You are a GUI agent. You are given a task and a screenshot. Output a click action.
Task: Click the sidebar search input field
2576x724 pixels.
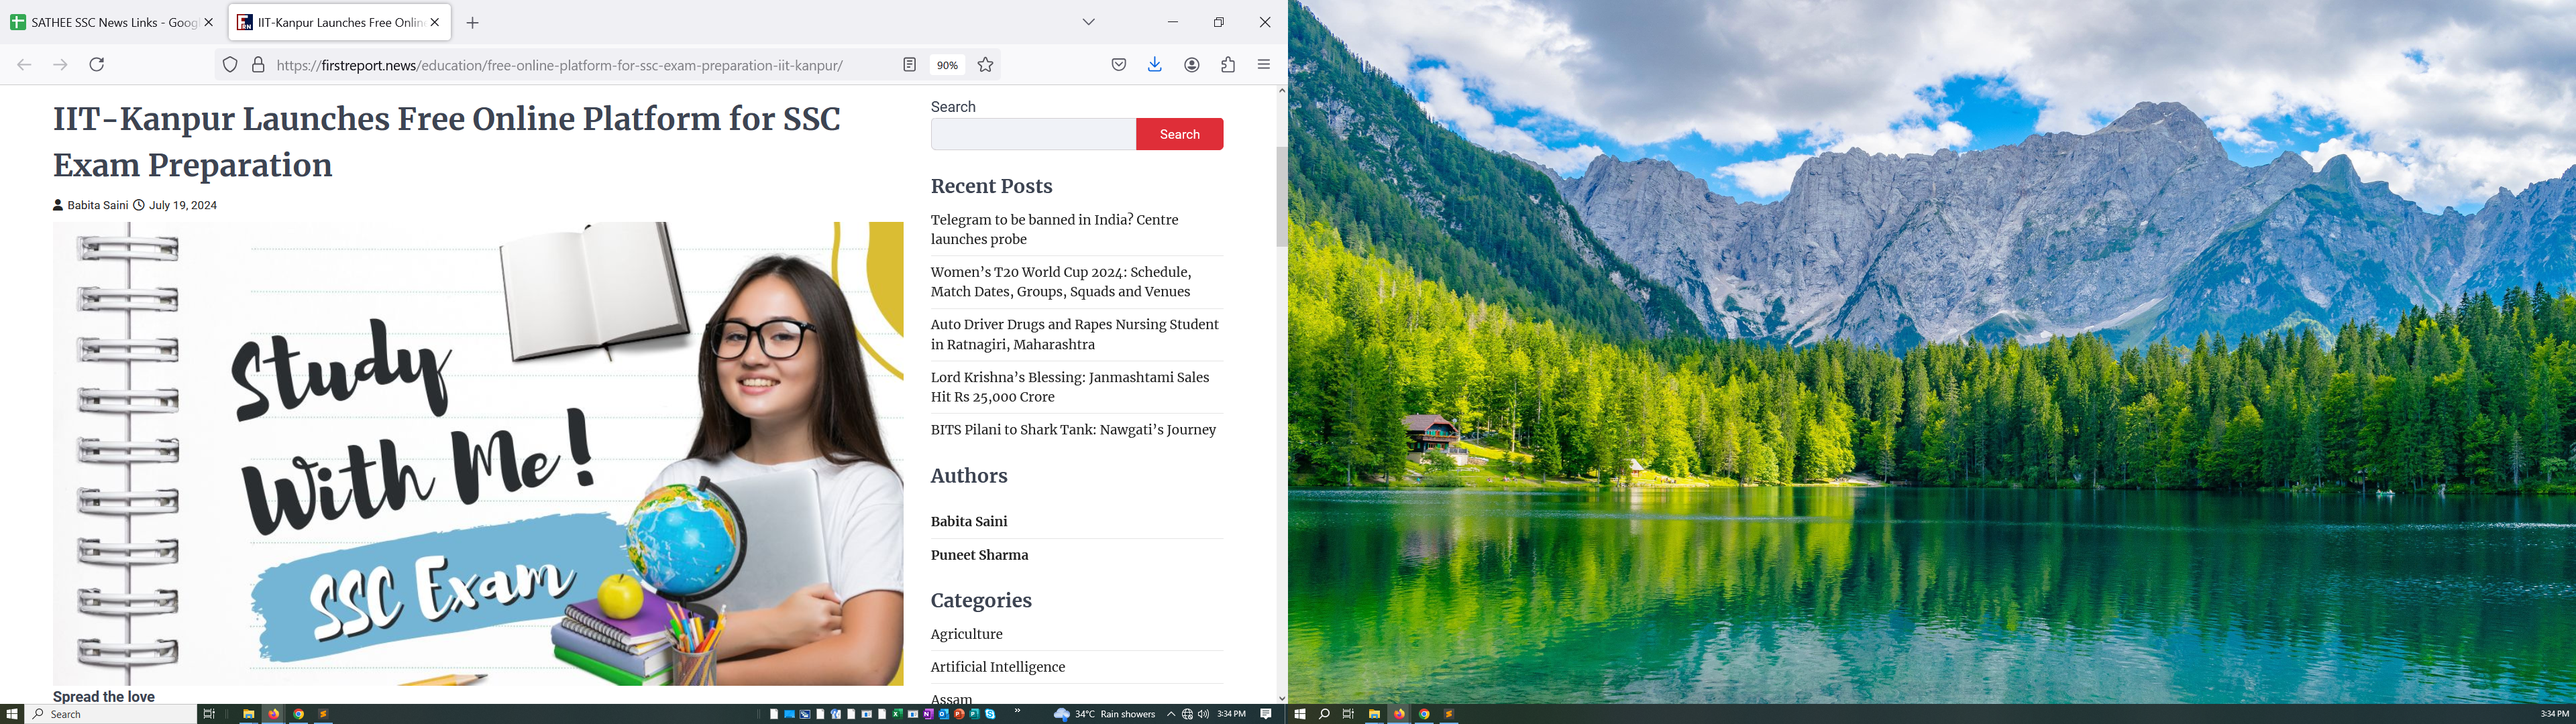pos(1033,134)
